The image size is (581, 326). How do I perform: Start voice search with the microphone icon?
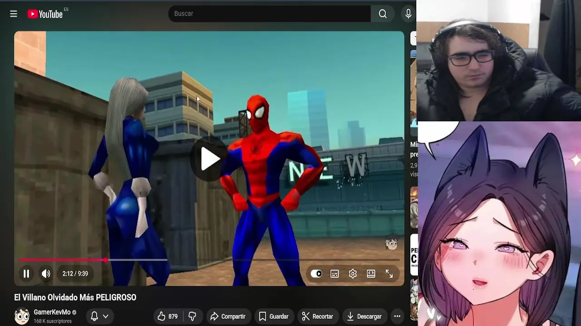pyautogui.click(x=408, y=14)
